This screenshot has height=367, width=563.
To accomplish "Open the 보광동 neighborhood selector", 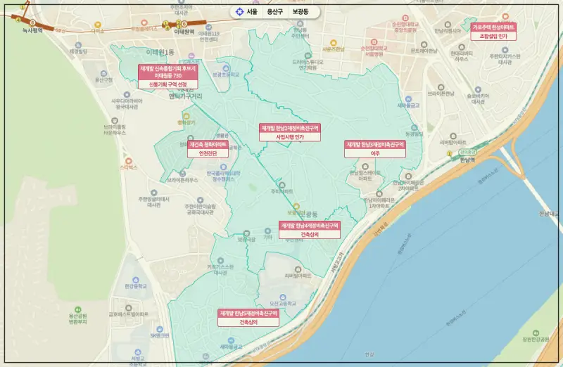I will pyautogui.click(x=301, y=12).
